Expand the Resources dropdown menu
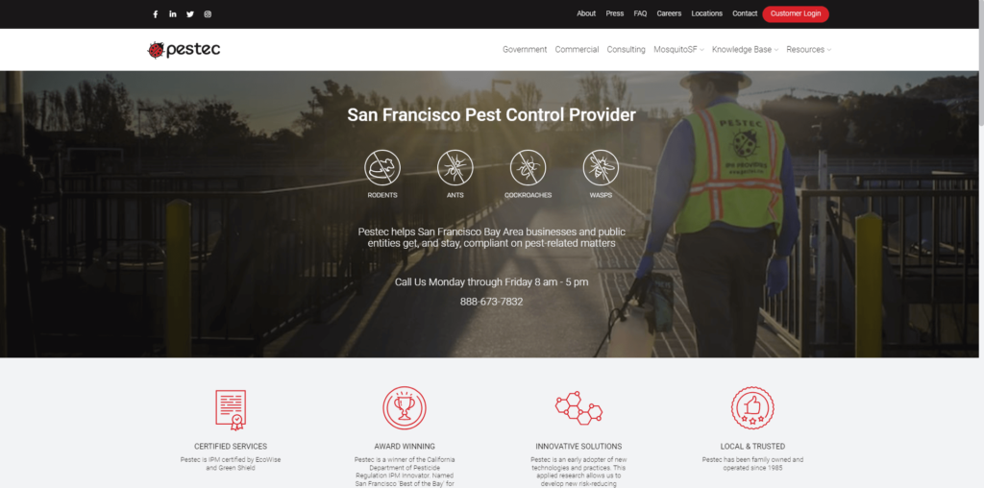The width and height of the screenshot is (984, 488). click(x=808, y=50)
